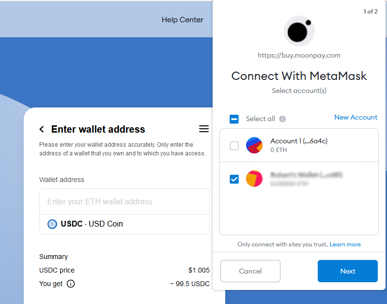Create a New Account link
This screenshot has height=304, width=387.
pyautogui.click(x=356, y=117)
